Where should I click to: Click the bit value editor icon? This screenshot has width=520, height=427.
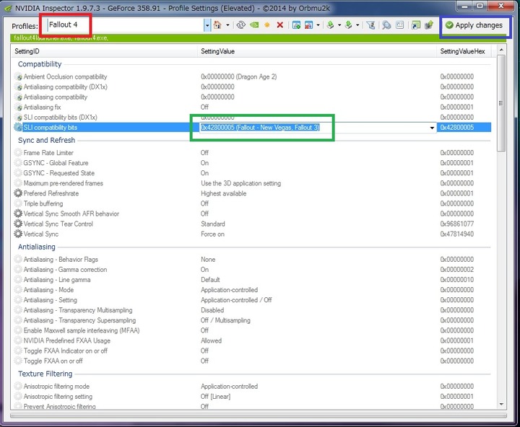[400, 25]
